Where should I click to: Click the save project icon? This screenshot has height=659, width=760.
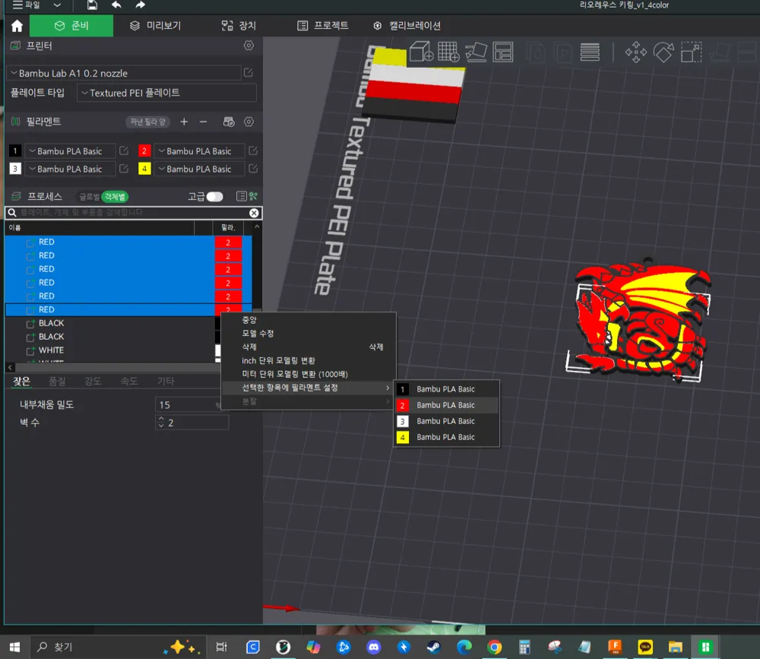pos(92,5)
